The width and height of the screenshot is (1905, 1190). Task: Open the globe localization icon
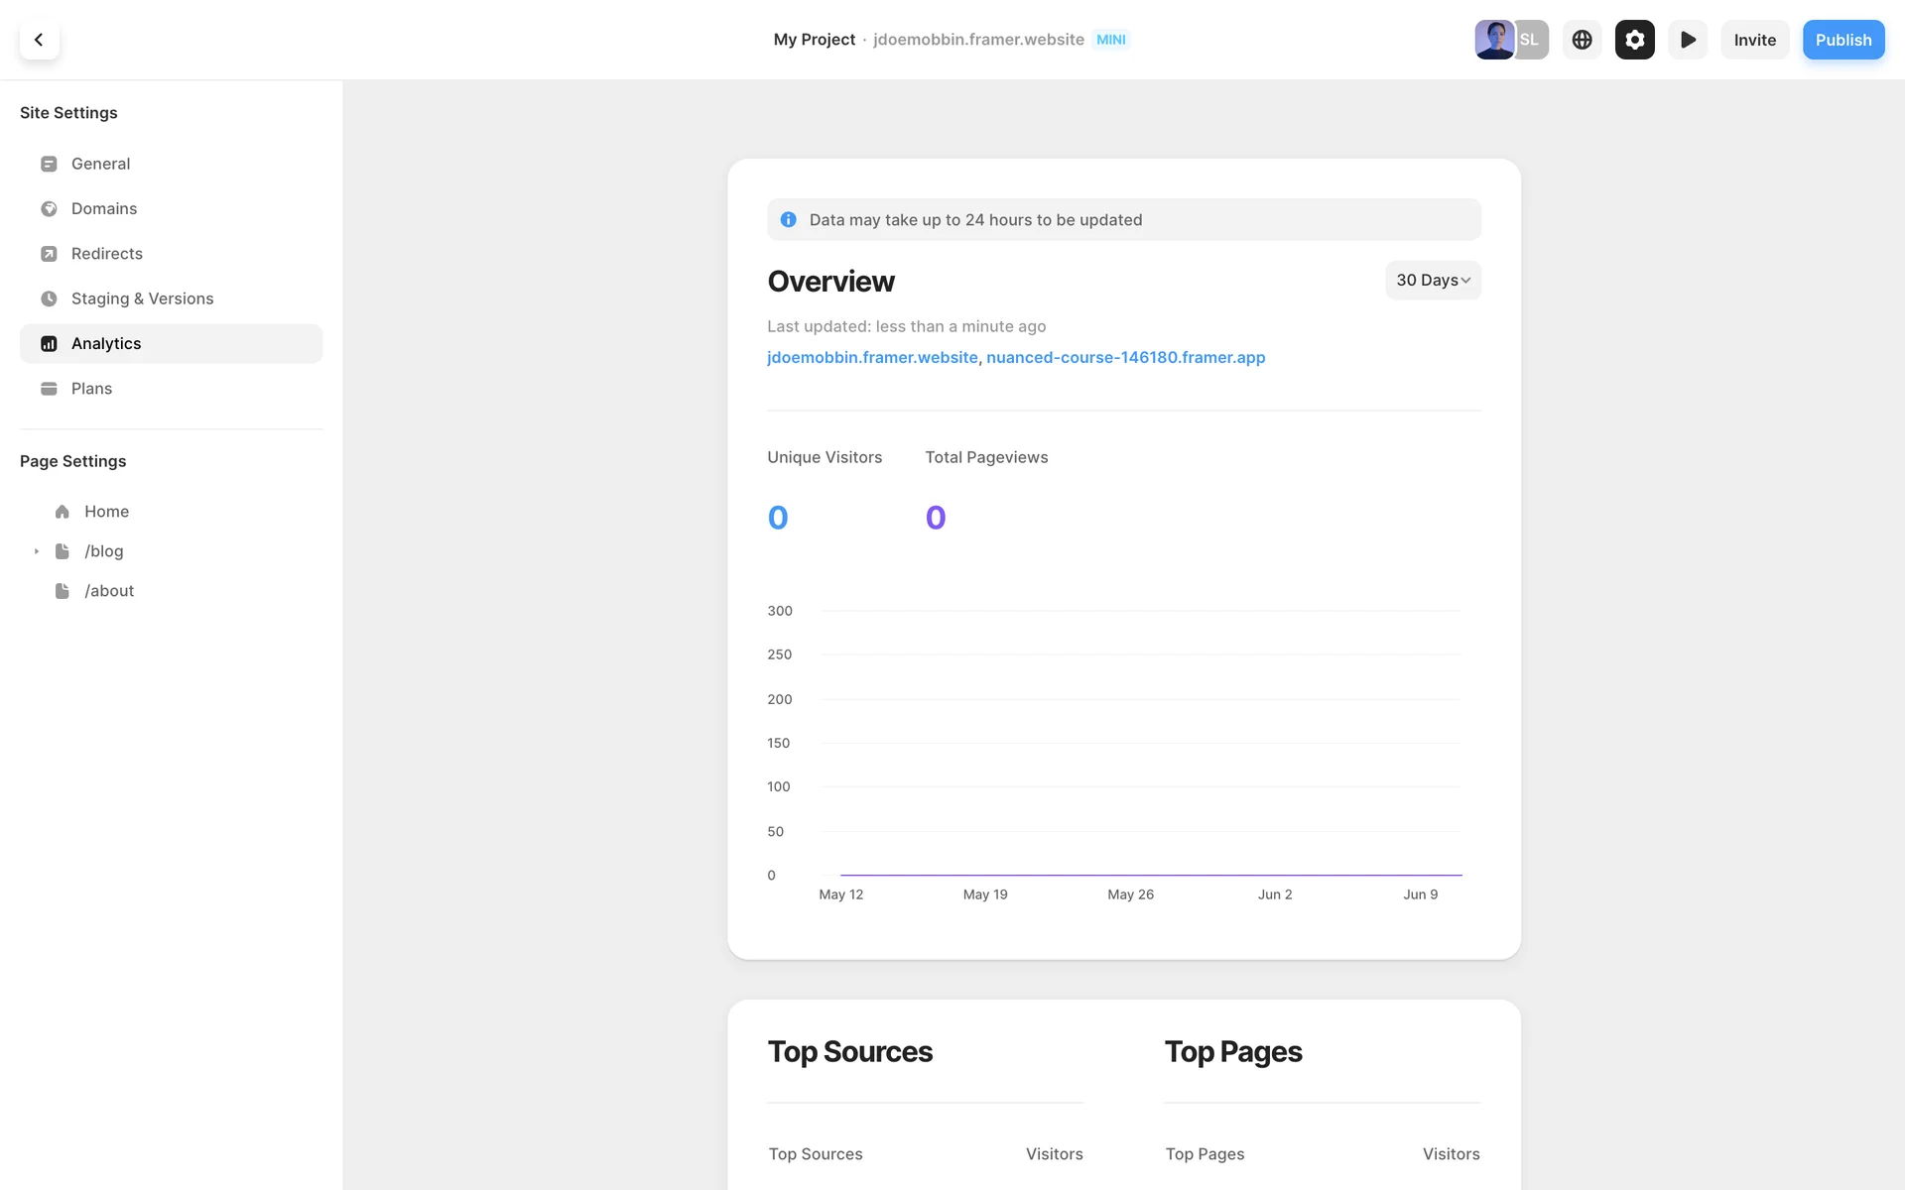[x=1582, y=40]
